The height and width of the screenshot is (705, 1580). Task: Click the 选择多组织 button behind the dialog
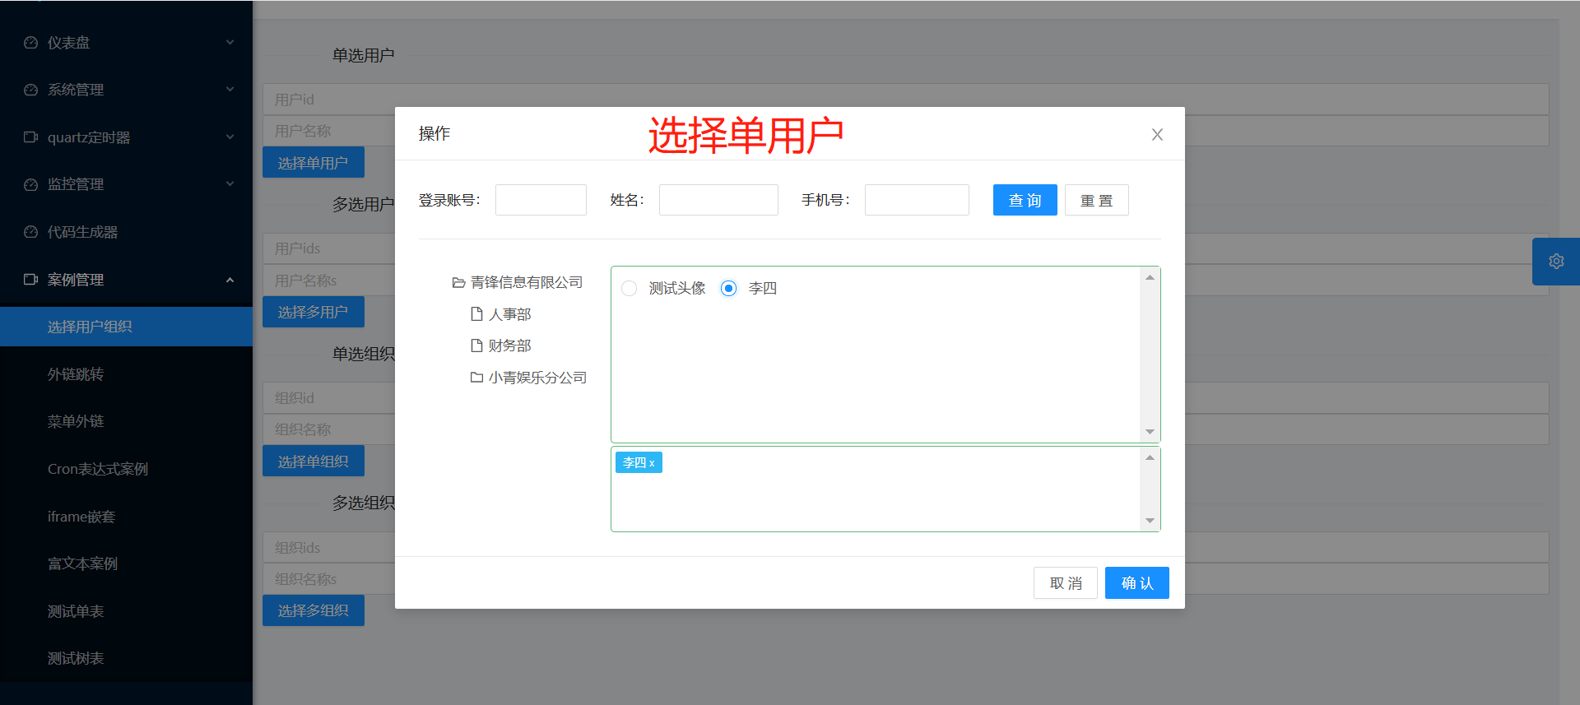tap(313, 610)
